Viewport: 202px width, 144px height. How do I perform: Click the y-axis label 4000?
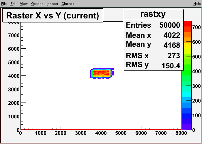pos(14,76)
